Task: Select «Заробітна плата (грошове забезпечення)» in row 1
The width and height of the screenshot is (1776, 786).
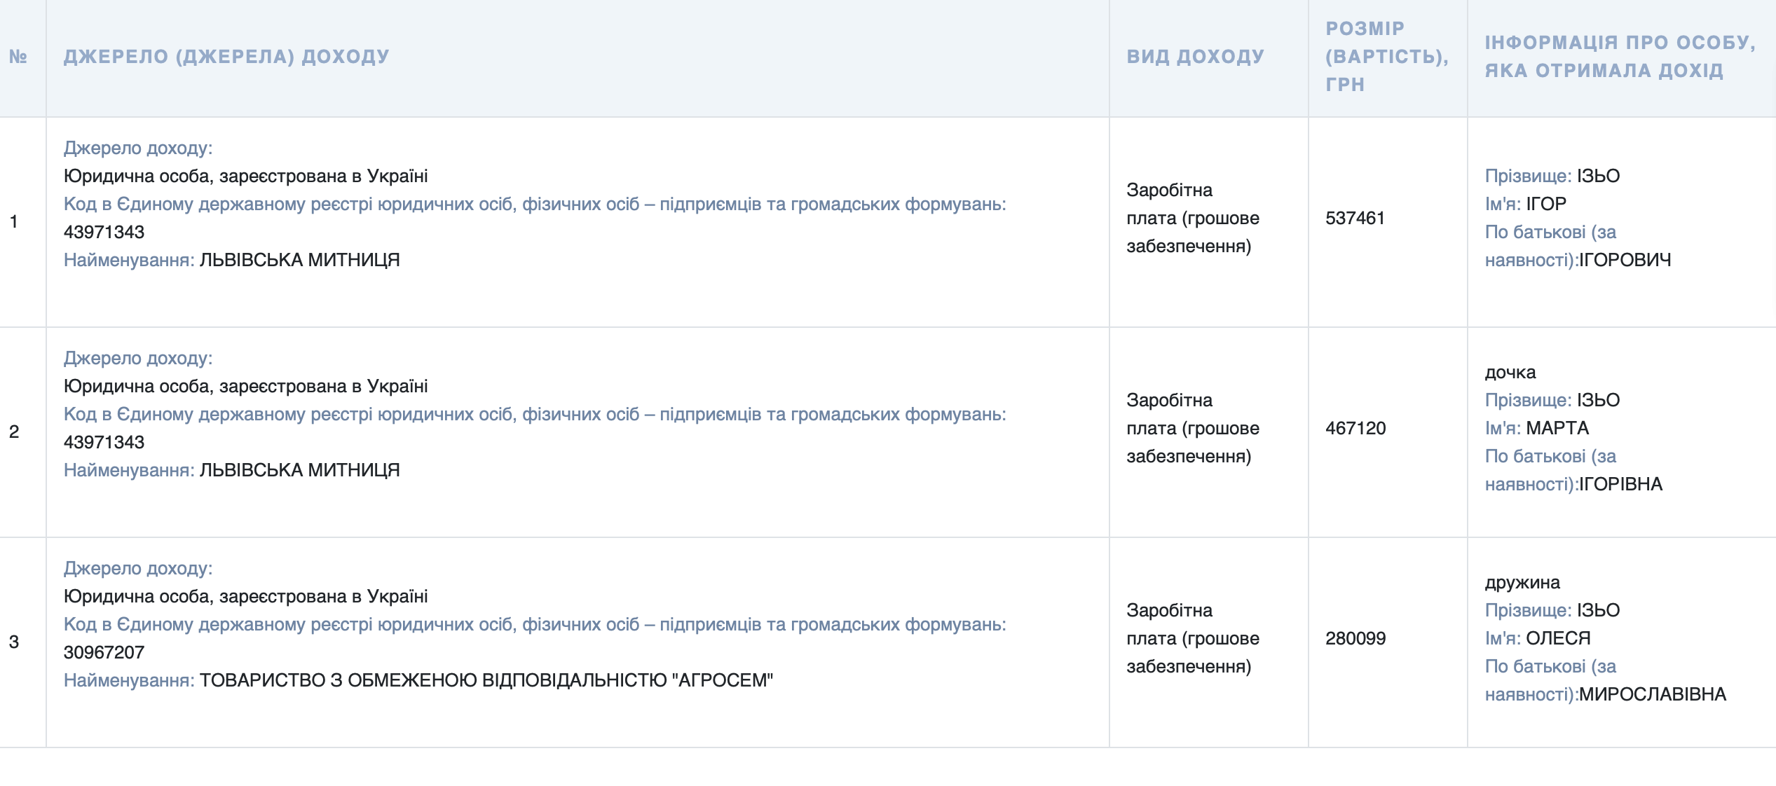Action: pos(1191,219)
